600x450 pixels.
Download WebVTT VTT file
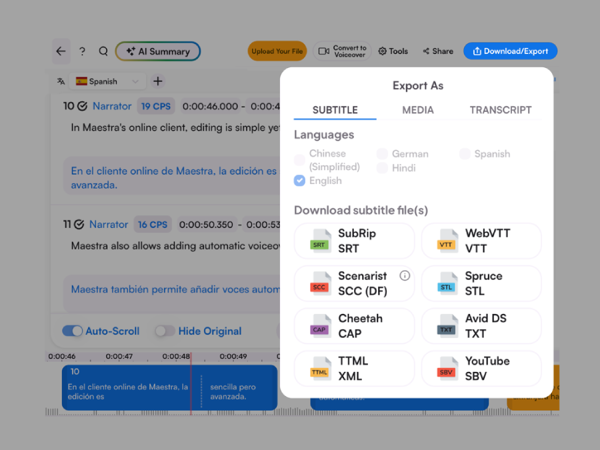tap(481, 241)
